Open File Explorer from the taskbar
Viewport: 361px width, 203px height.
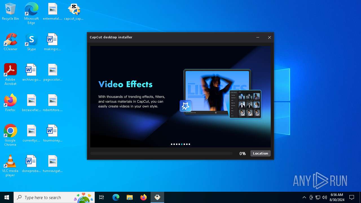pos(129,197)
